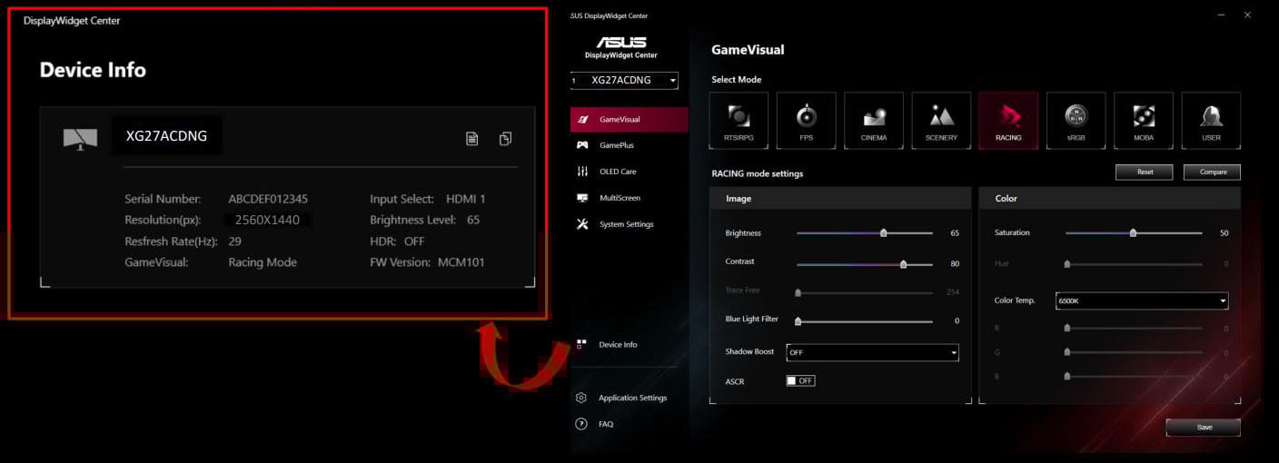
Task: Click the Contrast slider handle
Action: click(903, 265)
